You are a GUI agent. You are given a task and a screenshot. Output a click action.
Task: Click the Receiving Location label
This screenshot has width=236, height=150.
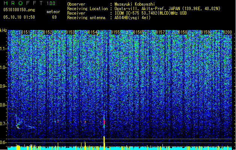[x=87, y=9]
